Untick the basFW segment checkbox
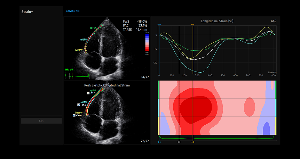Screen dimensions: 300x159 pos(74,115)
